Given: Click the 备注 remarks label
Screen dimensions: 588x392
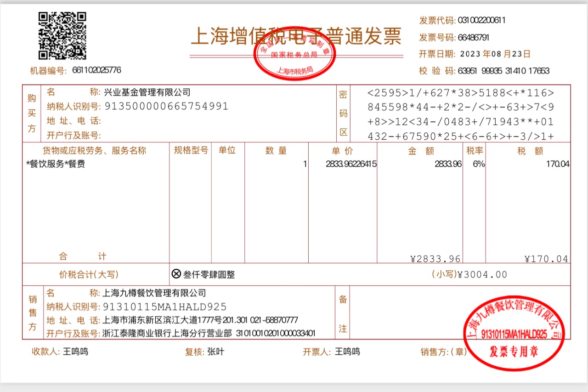Looking at the screenshot, I should point(343,314).
